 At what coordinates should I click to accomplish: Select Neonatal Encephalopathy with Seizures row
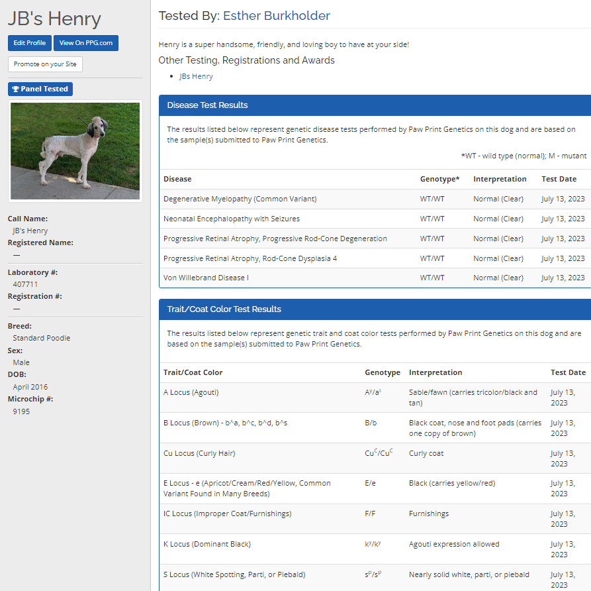point(232,219)
